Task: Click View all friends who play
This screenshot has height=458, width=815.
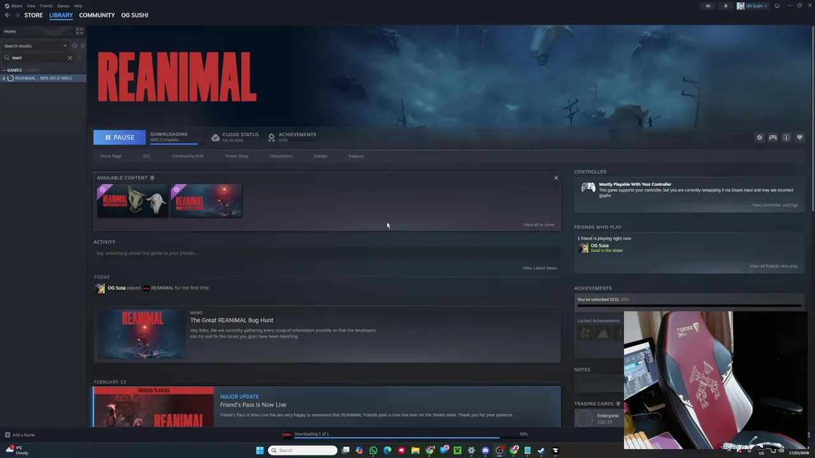Action: tap(774, 266)
